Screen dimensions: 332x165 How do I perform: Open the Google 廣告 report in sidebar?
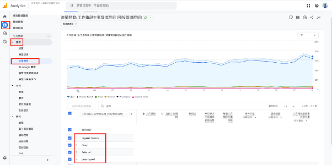point(27,67)
